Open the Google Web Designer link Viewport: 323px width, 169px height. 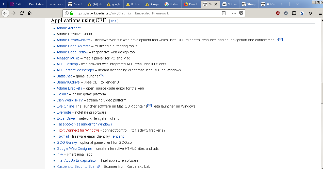pos(74,149)
